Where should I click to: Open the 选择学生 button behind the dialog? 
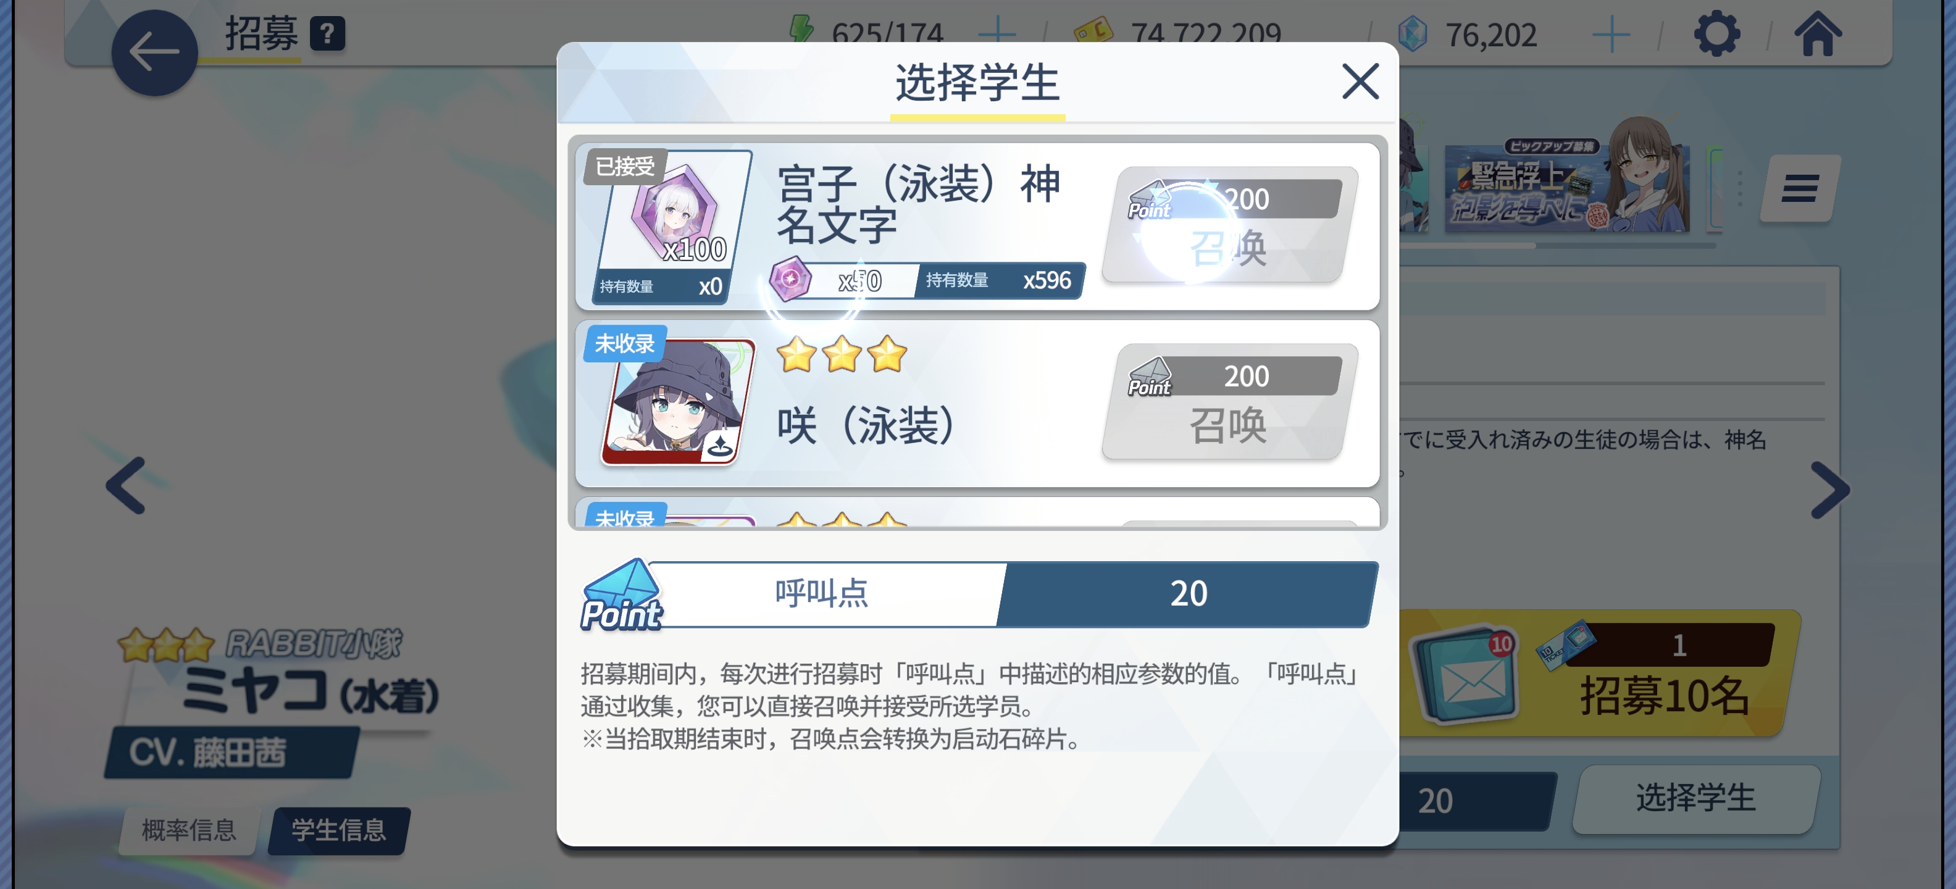tap(1695, 799)
